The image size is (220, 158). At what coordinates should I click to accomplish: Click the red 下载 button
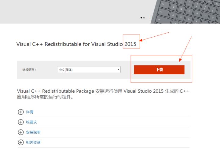159,70
